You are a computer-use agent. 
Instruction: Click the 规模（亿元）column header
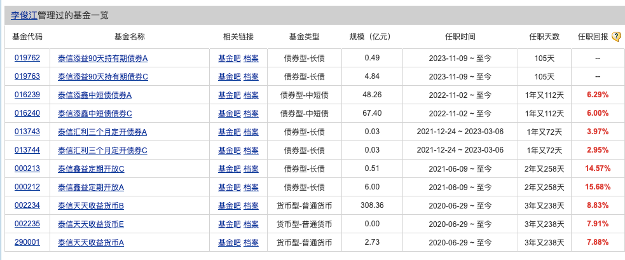click(370, 37)
